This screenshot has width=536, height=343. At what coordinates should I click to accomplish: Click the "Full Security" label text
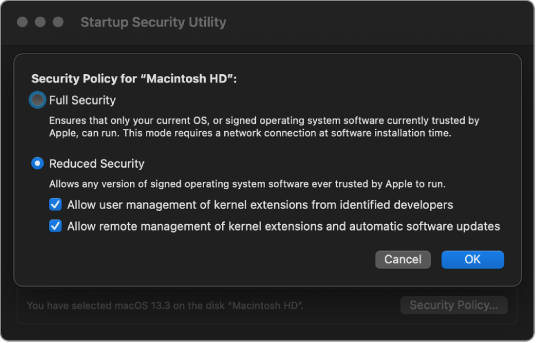pyautogui.click(x=82, y=100)
